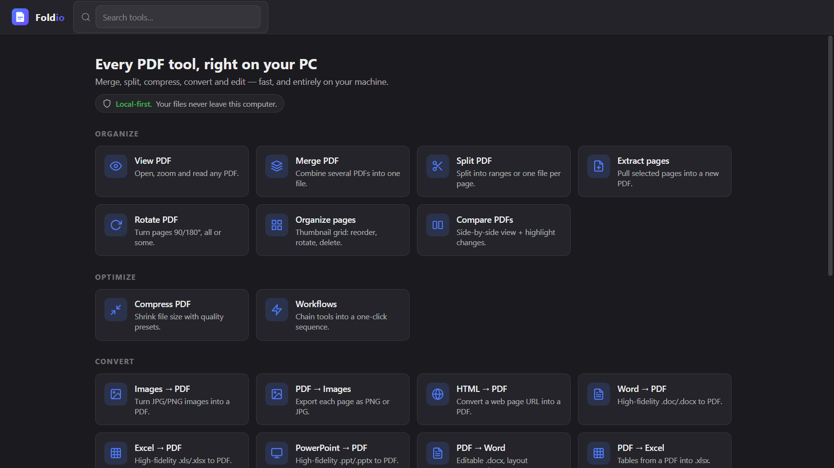Click 'Convert a web page URL into a PDF.' description
This screenshot has width=834, height=468.
[509, 407]
